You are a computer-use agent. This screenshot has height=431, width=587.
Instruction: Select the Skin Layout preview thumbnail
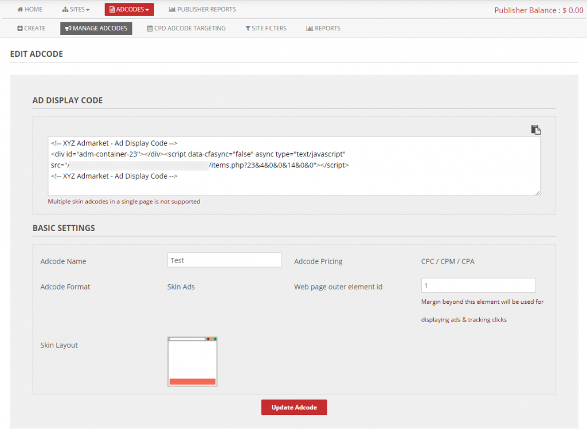pos(192,361)
